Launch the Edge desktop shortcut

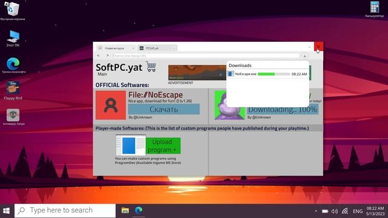[13, 64]
